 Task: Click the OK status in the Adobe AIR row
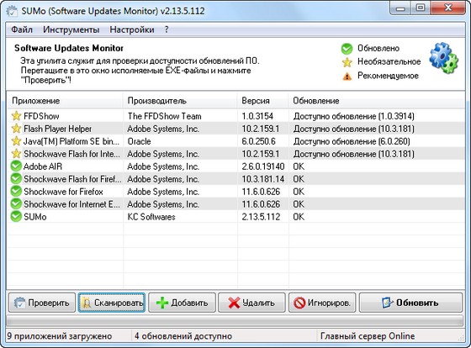[299, 166]
